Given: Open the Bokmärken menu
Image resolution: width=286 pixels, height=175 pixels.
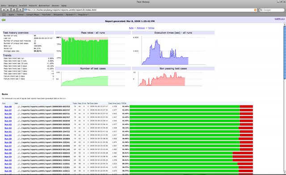Looking at the screenshot, I should coord(44,6).
